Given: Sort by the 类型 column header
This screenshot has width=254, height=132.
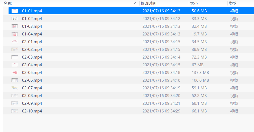Looking at the screenshot, I should pyautogui.click(x=233, y=3).
